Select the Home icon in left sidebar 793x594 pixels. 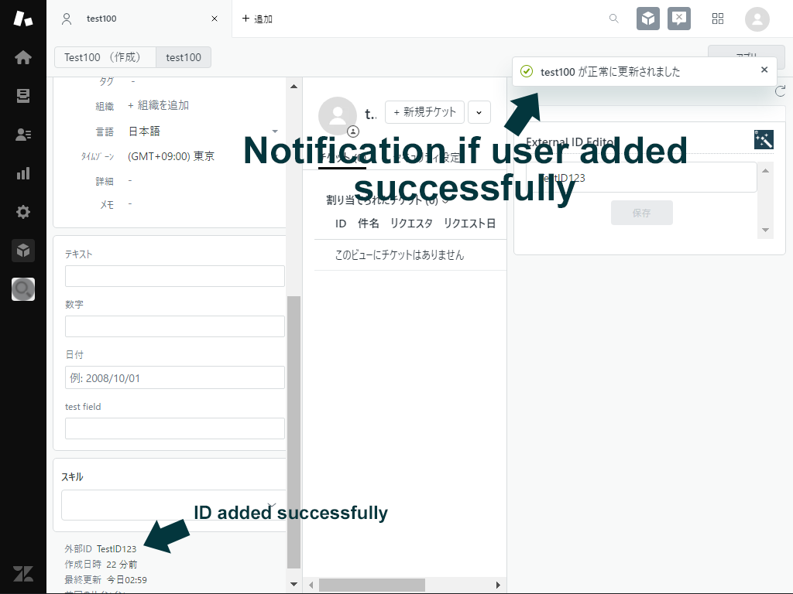click(x=22, y=57)
